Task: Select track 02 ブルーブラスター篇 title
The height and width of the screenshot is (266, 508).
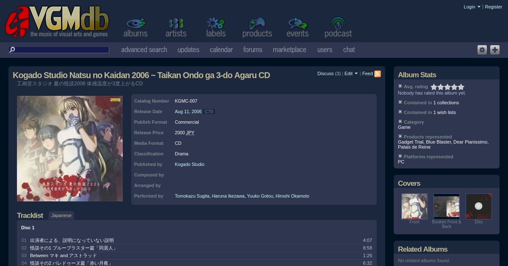Action: click(74, 248)
